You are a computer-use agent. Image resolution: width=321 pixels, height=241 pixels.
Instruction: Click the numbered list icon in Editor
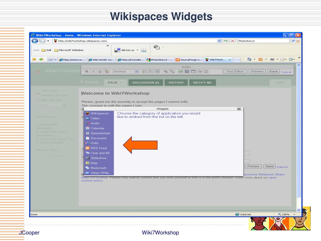(x=145, y=71)
